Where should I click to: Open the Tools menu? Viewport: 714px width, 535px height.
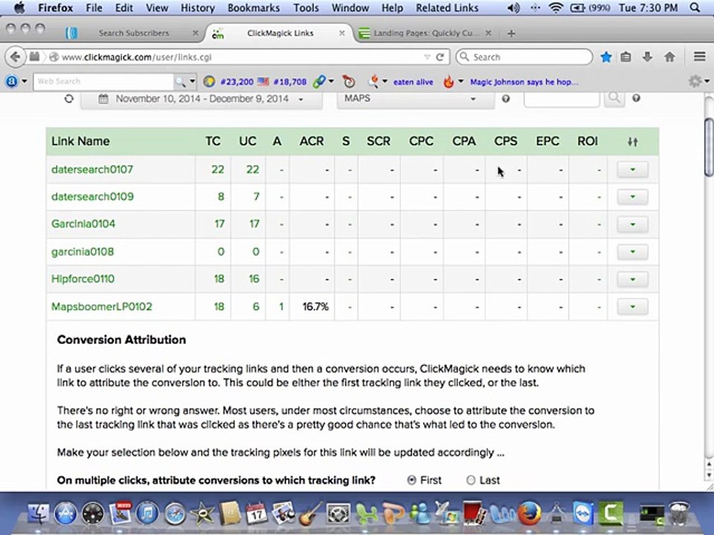click(306, 7)
